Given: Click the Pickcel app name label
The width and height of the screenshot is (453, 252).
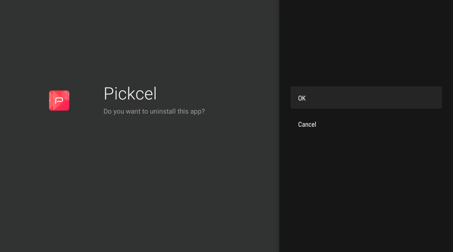Looking at the screenshot, I should [130, 94].
